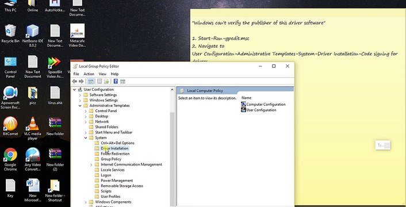The image size is (406, 207).
Task: Select the picz folder desktop icon
Action: [x=33, y=95]
